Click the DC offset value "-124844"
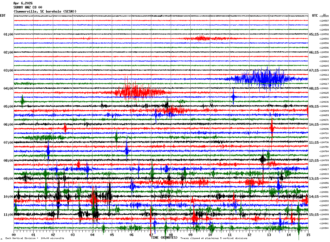This screenshot has height=242, width=330. 324,179
